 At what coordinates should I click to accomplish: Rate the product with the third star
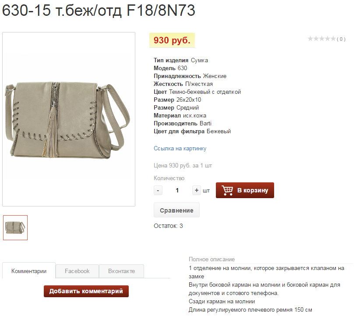(x=322, y=39)
